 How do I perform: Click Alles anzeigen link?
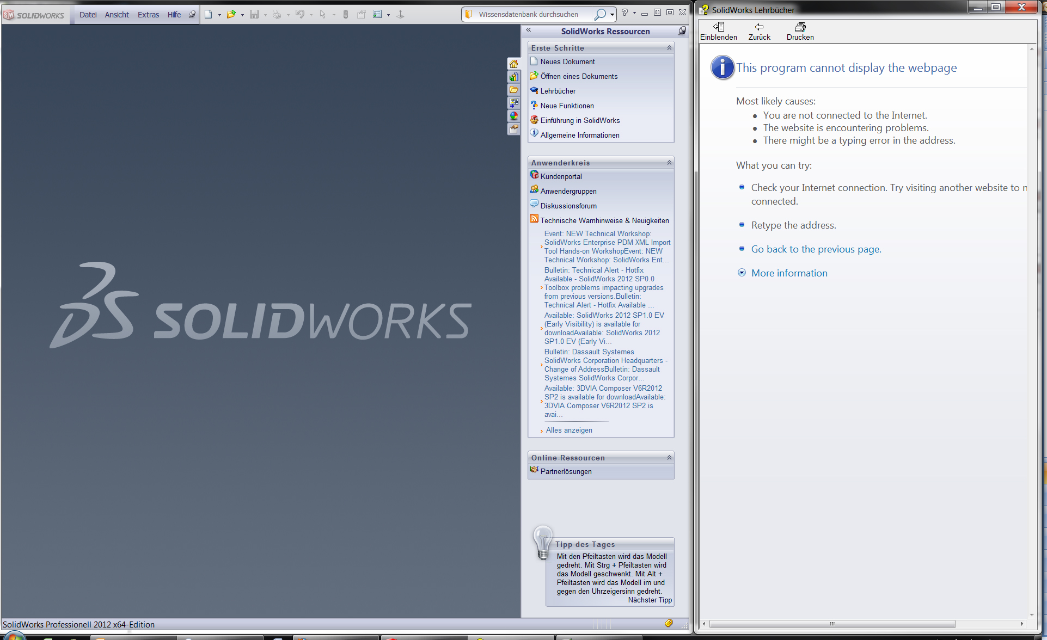pos(569,430)
